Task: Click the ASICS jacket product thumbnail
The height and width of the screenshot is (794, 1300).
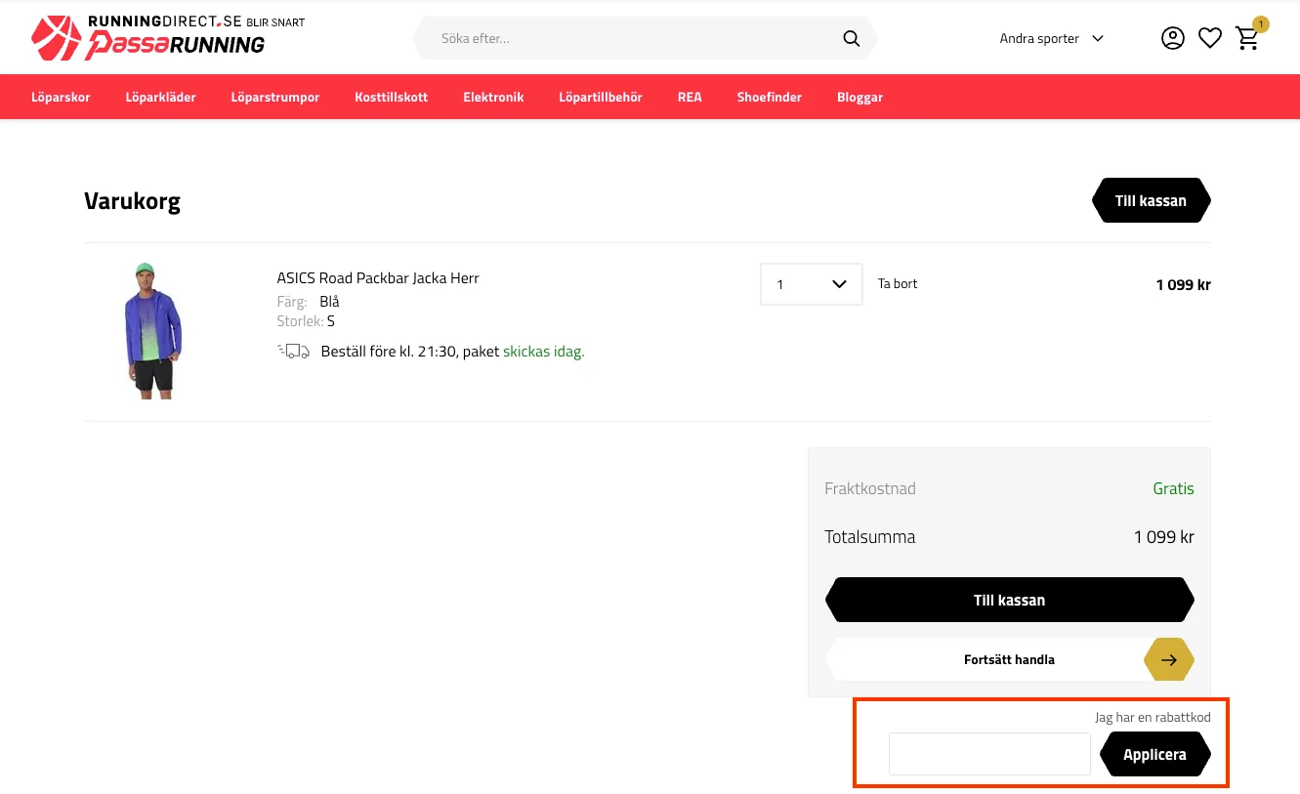Action: tap(152, 330)
